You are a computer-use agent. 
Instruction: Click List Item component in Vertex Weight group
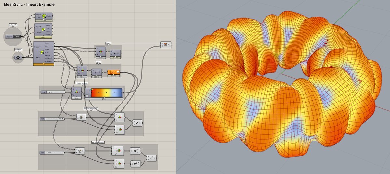pos(77,92)
